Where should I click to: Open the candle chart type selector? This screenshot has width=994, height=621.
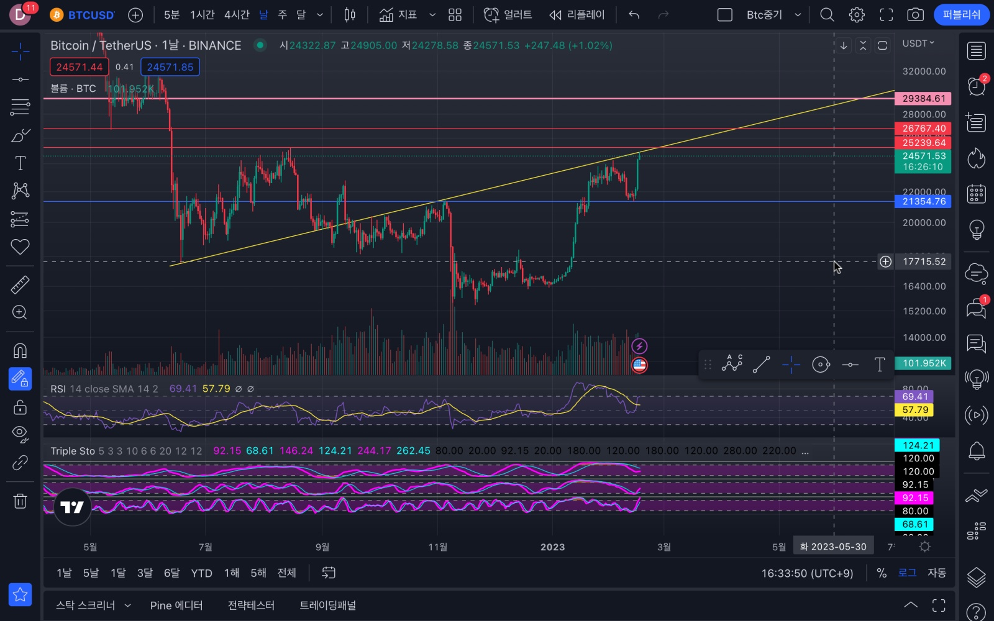(x=350, y=15)
